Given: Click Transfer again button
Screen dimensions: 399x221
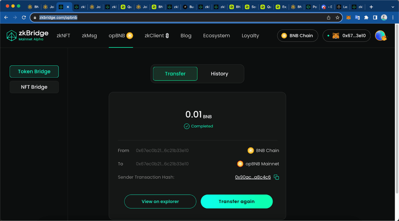Looking at the screenshot, I should [x=237, y=201].
